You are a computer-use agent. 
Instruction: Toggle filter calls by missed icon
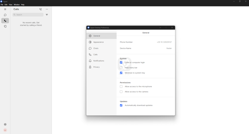coord(47,15)
